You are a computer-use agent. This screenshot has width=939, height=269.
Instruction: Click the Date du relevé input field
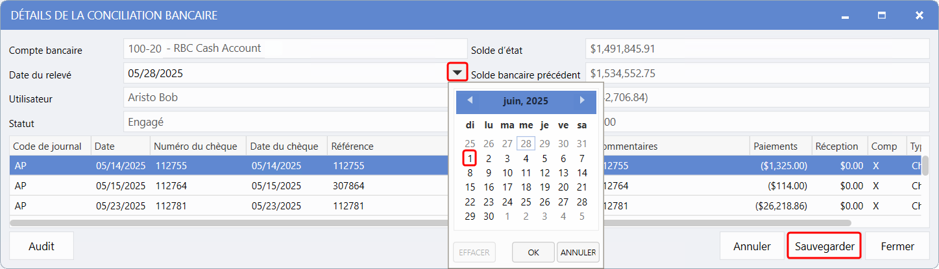284,73
